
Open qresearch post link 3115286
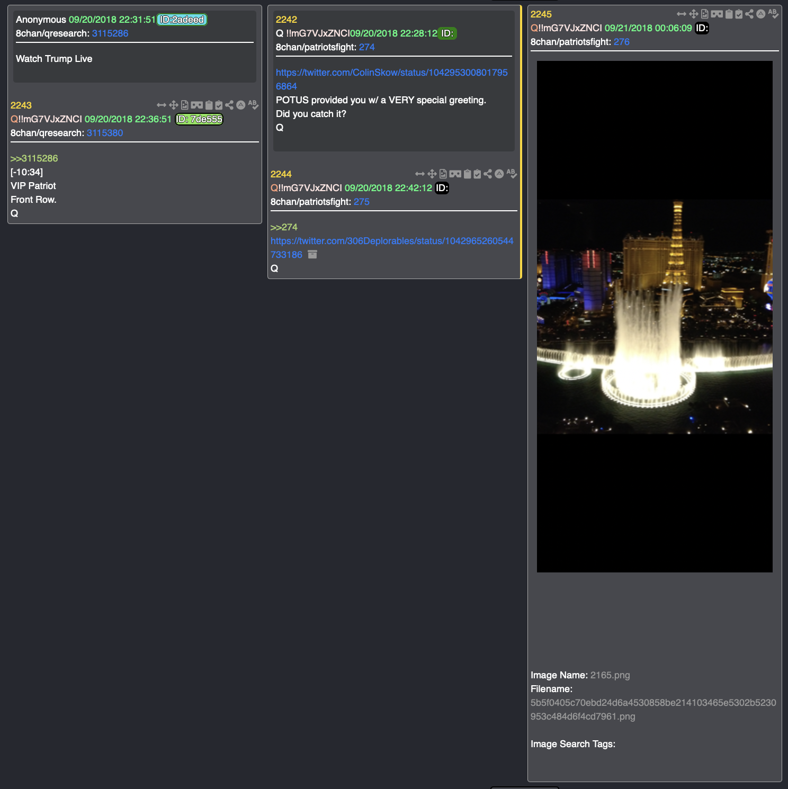pyautogui.click(x=110, y=33)
